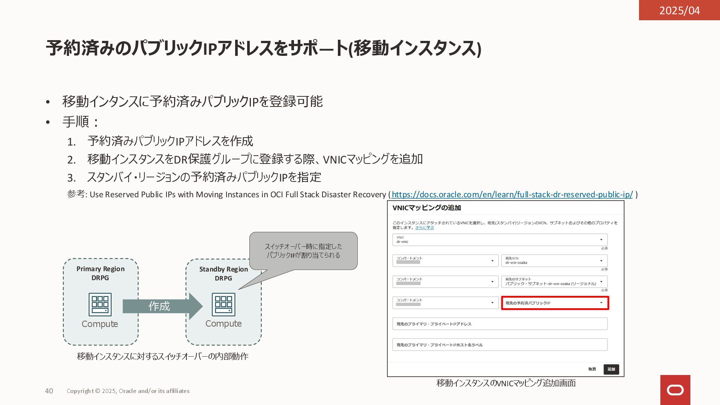The width and height of the screenshot is (720, 405).
Task: Open the full-stack-dr-reserved-public-ip docs link
Action: (512, 195)
